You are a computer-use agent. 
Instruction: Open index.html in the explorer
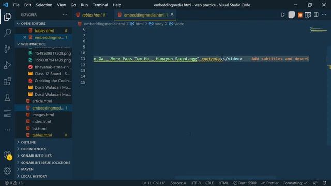pos(43,122)
